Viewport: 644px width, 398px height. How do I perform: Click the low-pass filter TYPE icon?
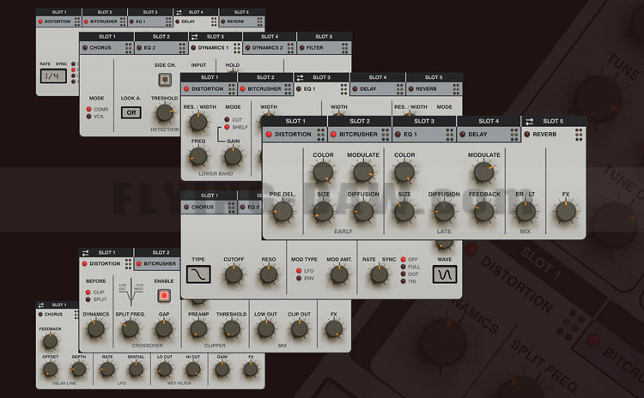198,274
